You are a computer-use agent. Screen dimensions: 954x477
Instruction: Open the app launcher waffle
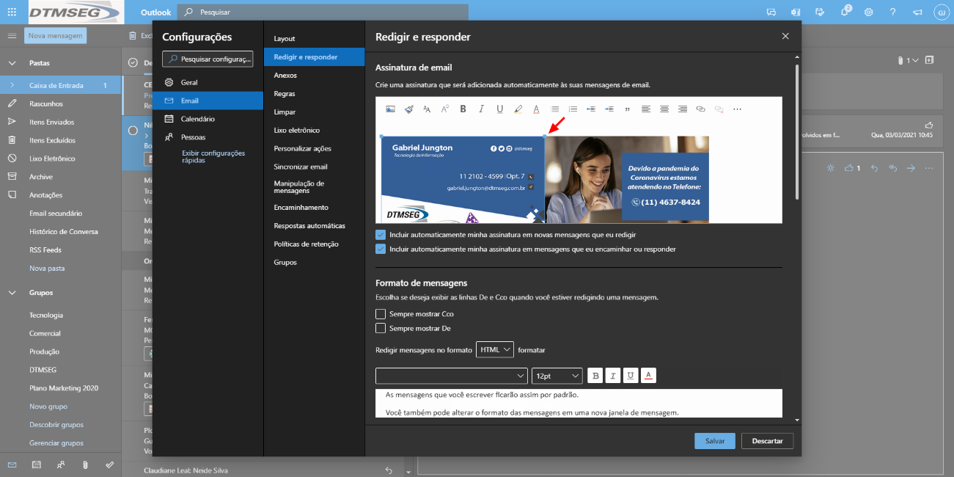12,12
